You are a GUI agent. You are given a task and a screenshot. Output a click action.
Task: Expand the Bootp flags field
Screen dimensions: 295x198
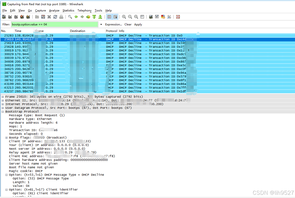coord(6,138)
